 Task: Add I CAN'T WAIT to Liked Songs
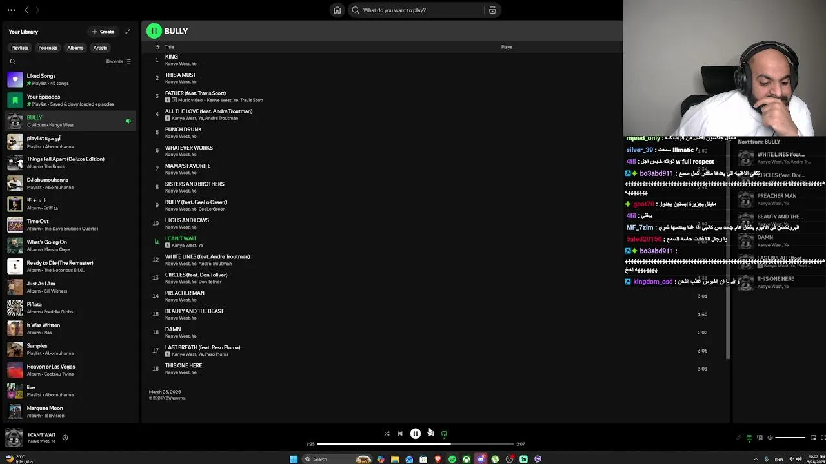65,438
